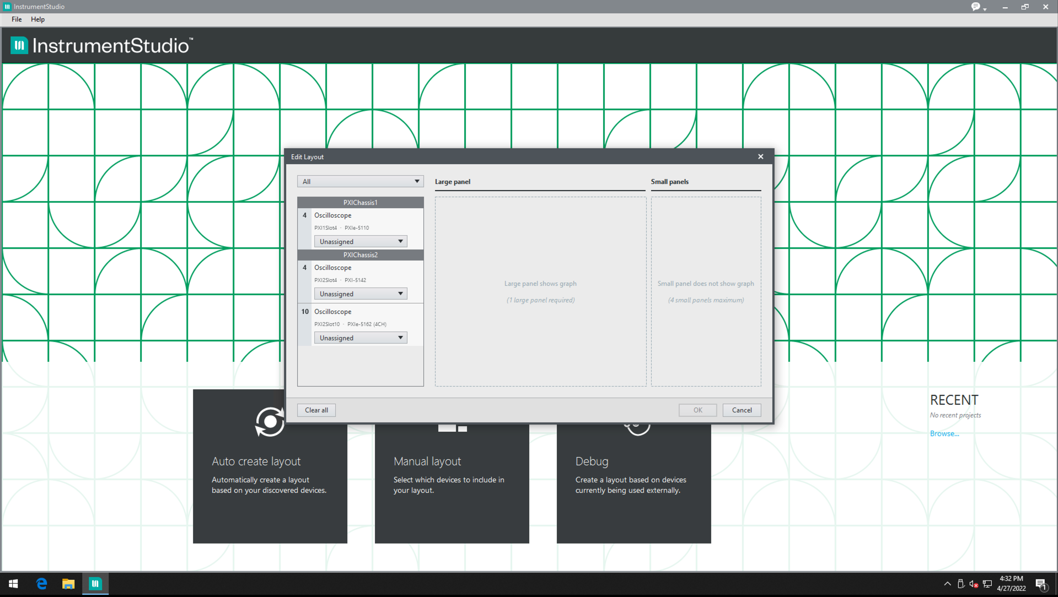Click the Browse link under Recent
1058x597 pixels.
pos(944,434)
